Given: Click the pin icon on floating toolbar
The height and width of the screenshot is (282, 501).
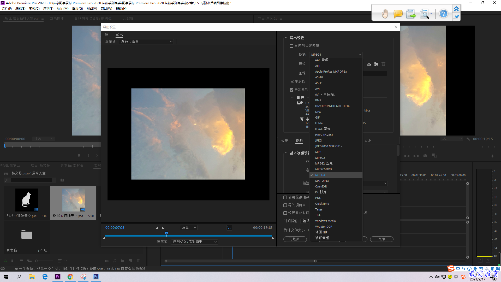Looking at the screenshot, I should 456,17.
